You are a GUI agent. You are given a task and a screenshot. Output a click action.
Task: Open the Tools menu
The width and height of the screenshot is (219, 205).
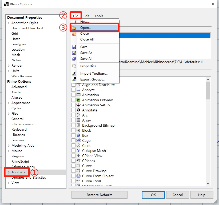point(99,16)
